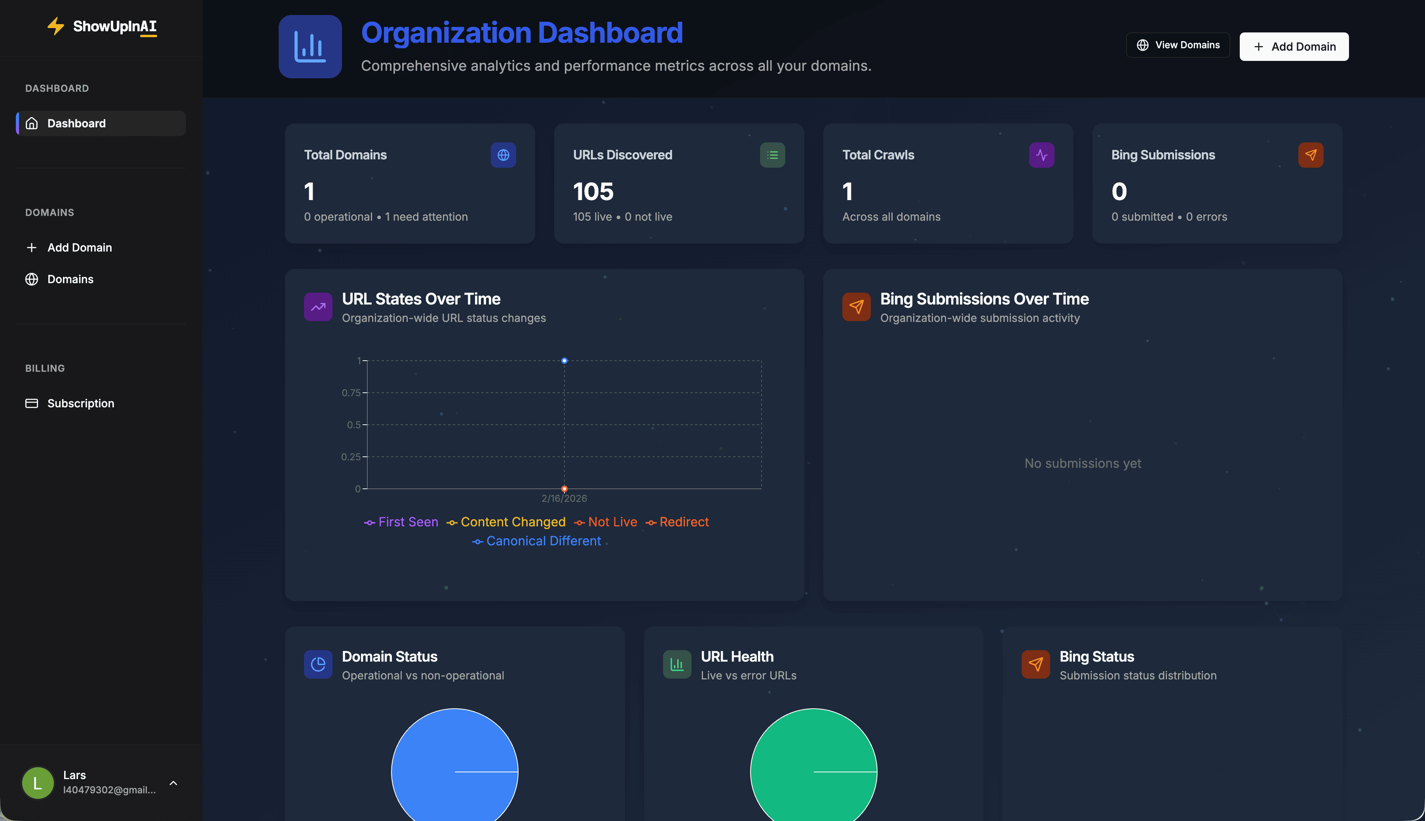Click the globe icon on Total Domains card
This screenshot has height=821, width=1425.
tap(503, 155)
